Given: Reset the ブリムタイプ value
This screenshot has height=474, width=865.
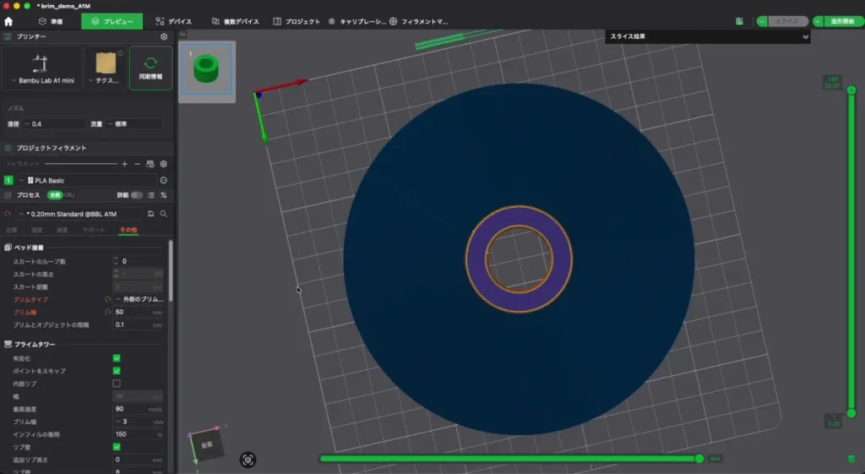Looking at the screenshot, I should point(107,300).
